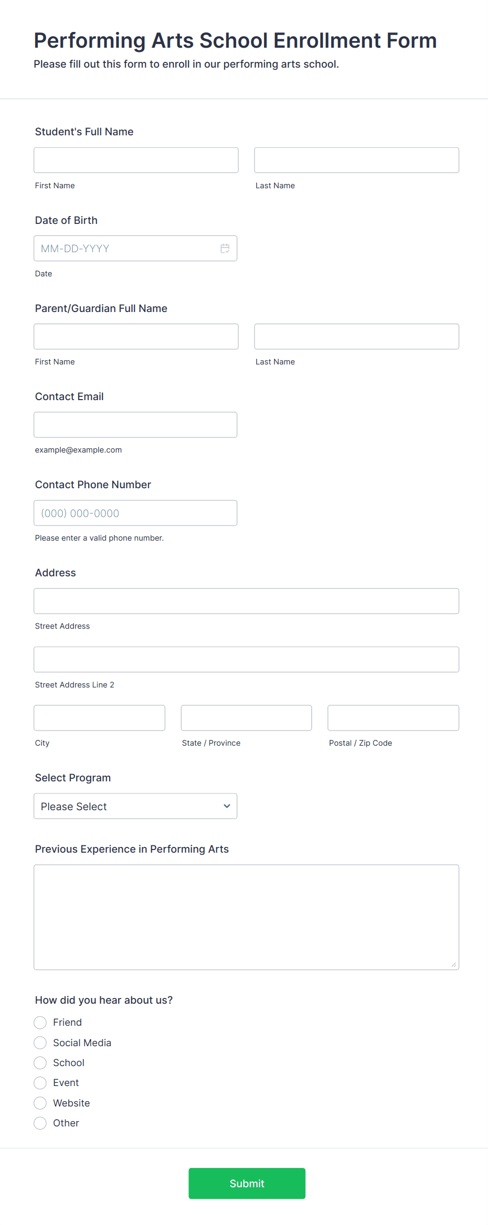Screen dimensions: 488x1225
Task: Click the Submit button
Action: click(x=247, y=1184)
